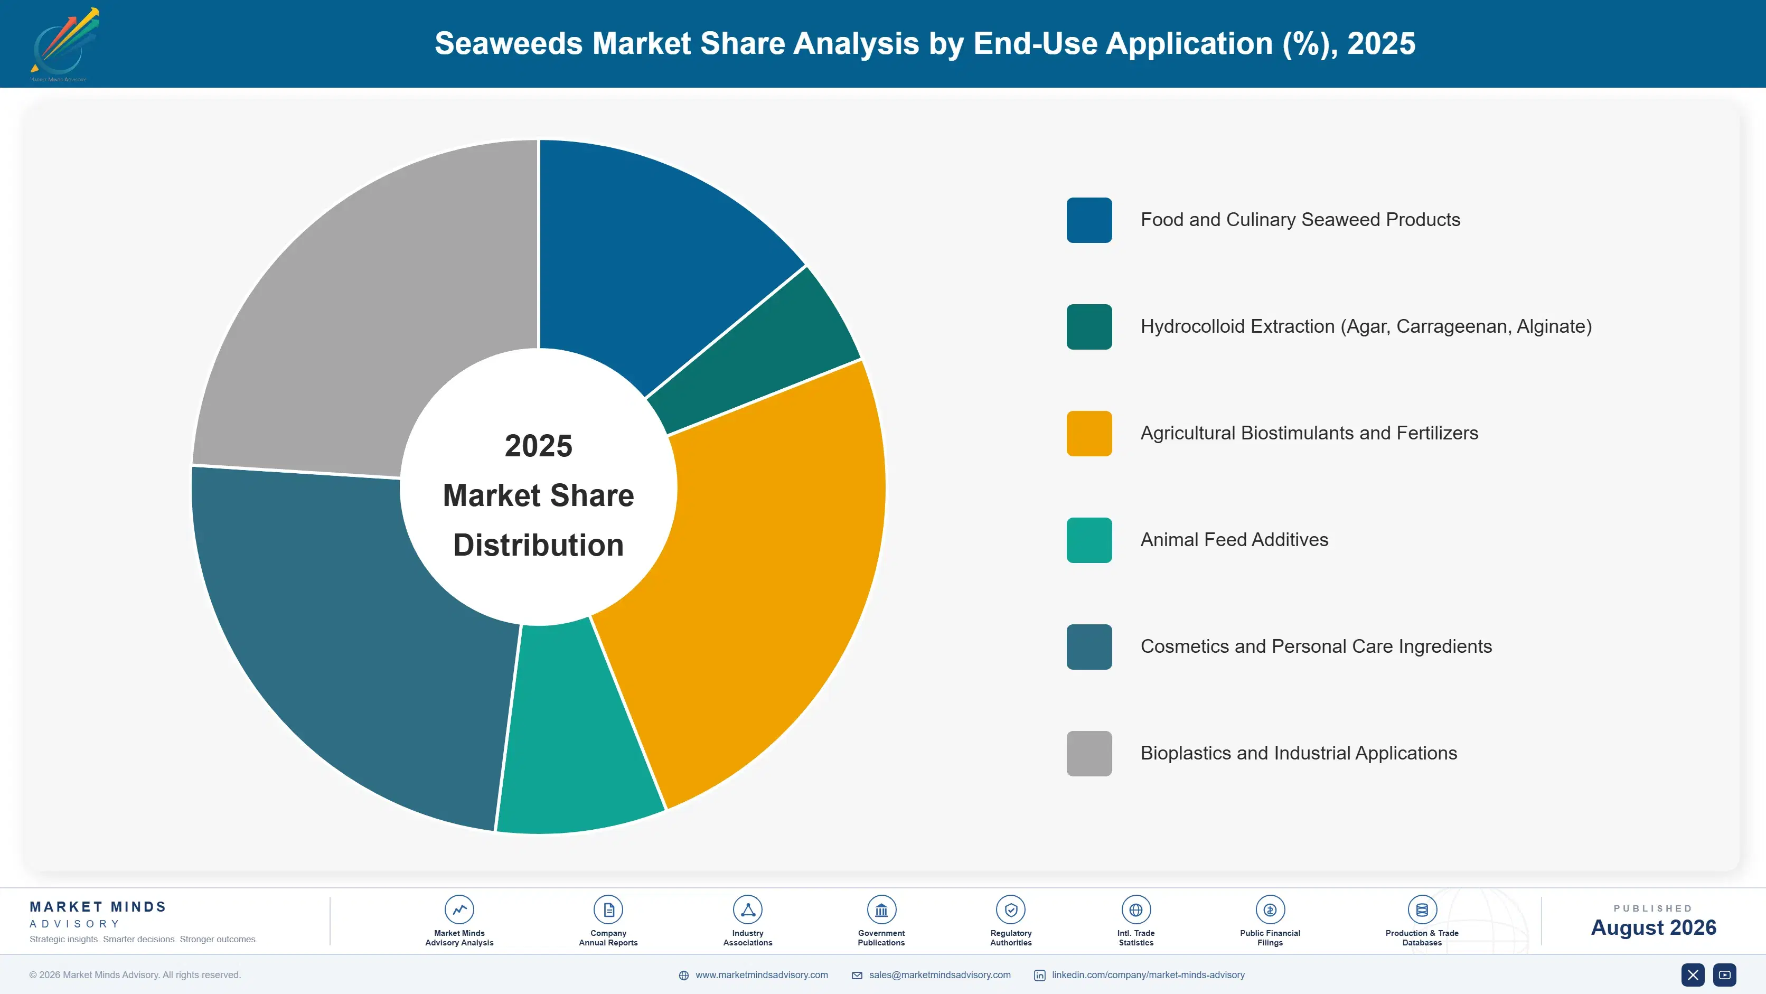Click 'Cosmetics and Personal Care Ingredients' label
This screenshot has width=1766, height=994.
click(x=1316, y=646)
